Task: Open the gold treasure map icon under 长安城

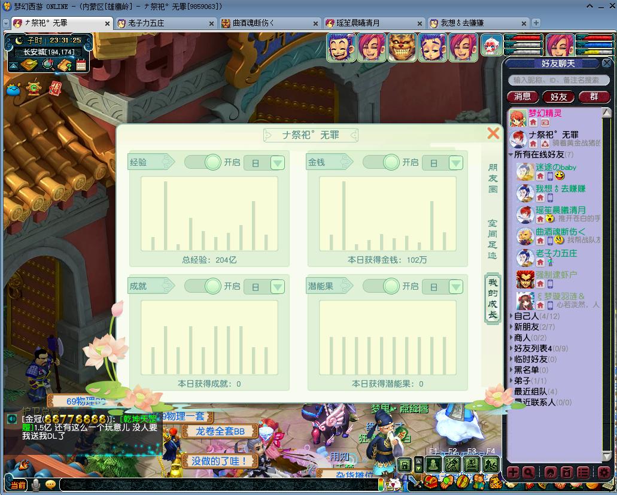Action: point(30,65)
